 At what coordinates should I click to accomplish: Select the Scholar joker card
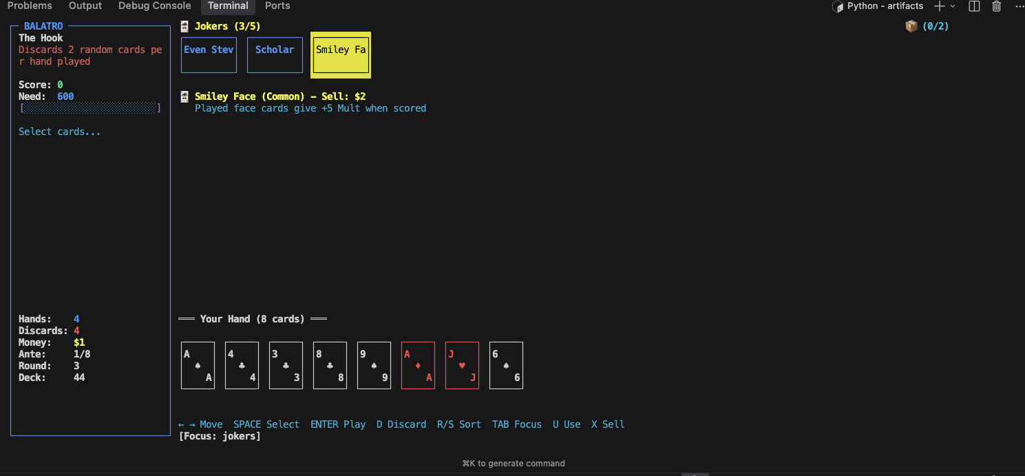pos(275,55)
